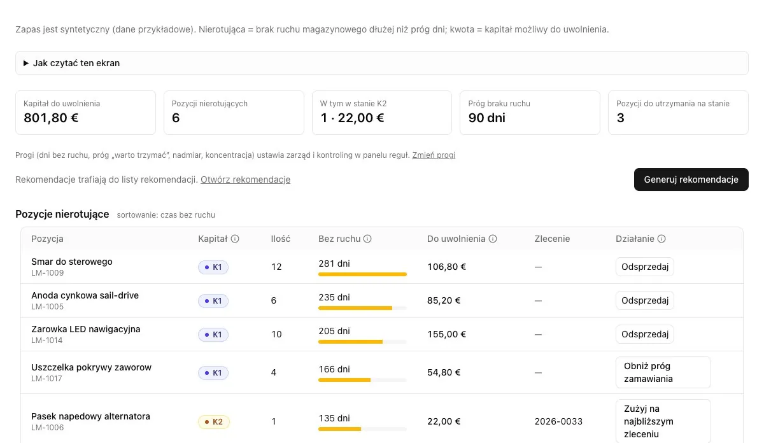Screen dimensions: 764x443
Task: Click the Pozycja column header
Action: pyautogui.click(x=47, y=239)
